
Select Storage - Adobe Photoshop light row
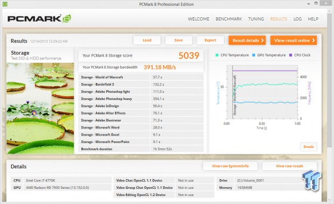pyautogui.click(x=141, y=92)
